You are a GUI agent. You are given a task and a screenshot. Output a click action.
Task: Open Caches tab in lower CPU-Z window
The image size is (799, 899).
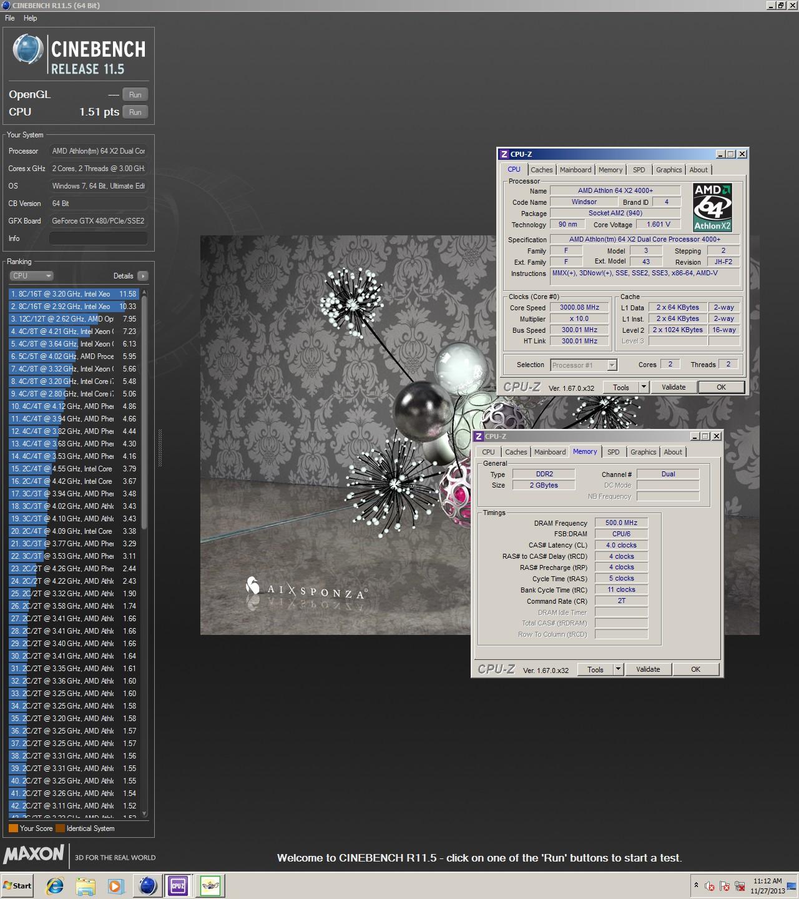[x=516, y=452]
